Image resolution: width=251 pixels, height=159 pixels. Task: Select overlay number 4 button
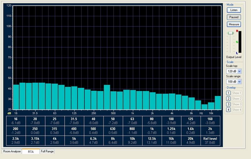coord(228,110)
